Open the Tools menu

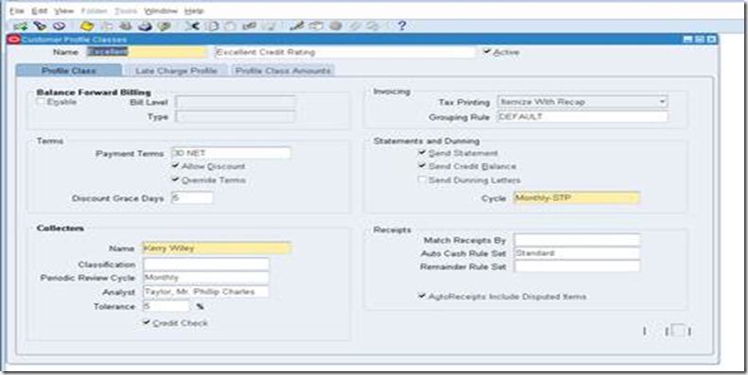(126, 10)
